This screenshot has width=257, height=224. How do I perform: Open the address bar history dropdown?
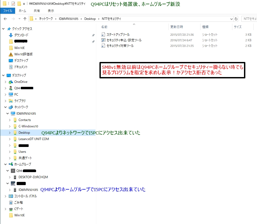click(232, 19)
